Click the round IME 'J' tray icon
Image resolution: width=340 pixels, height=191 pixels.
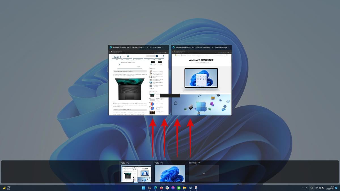pyautogui.click(x=312, y=188)
